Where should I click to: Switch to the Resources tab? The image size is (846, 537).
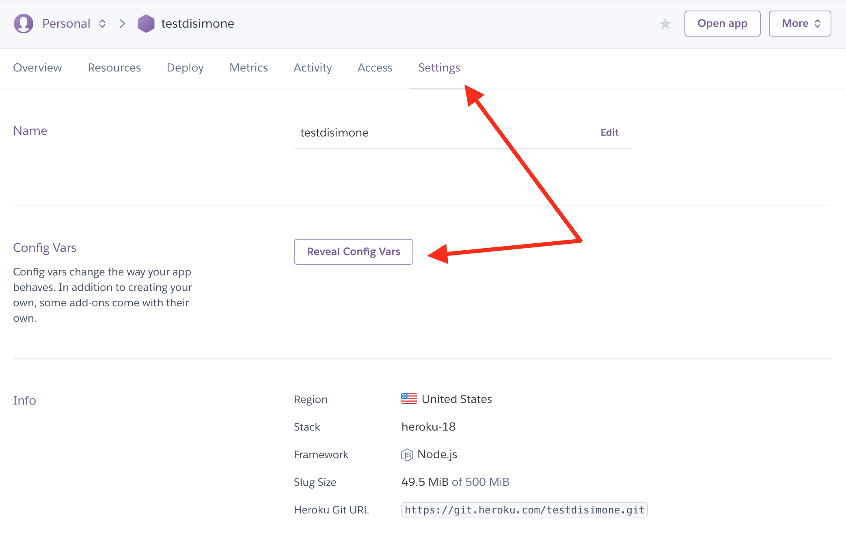click(114, 67)
